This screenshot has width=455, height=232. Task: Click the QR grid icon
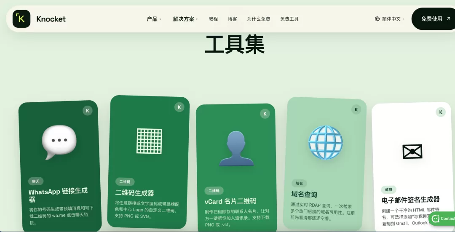[150, 141]
